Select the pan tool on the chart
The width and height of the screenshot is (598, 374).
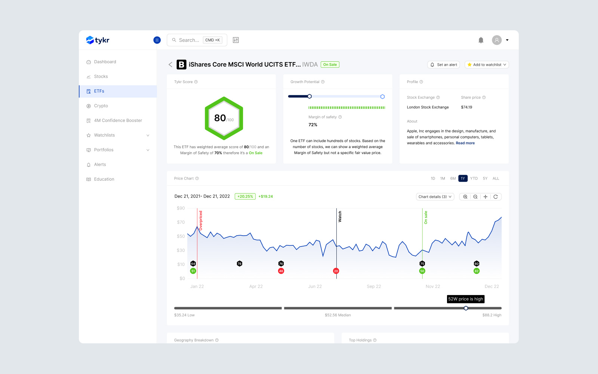486,197
